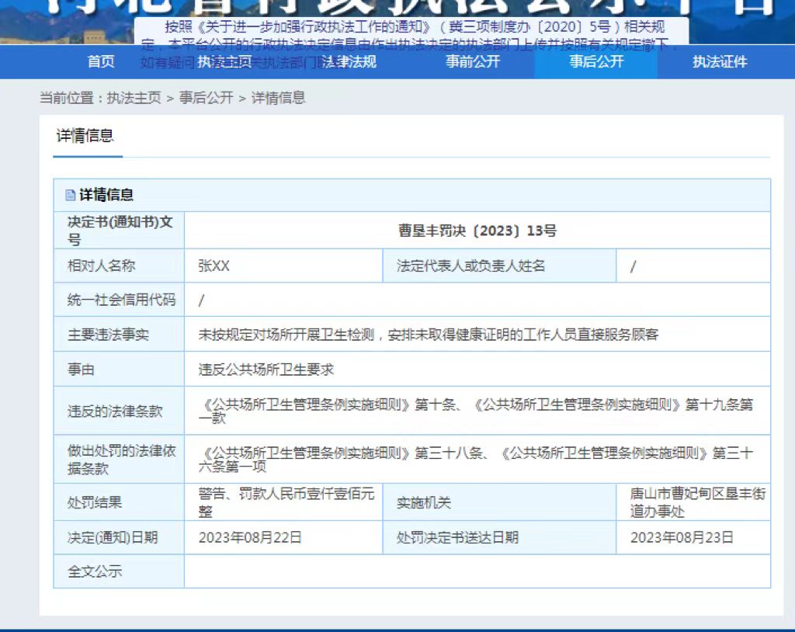The width and height of the screenshot is (795, 632).
Task: Click the delivery date 2023年08月23日
Action: [682, 537]
